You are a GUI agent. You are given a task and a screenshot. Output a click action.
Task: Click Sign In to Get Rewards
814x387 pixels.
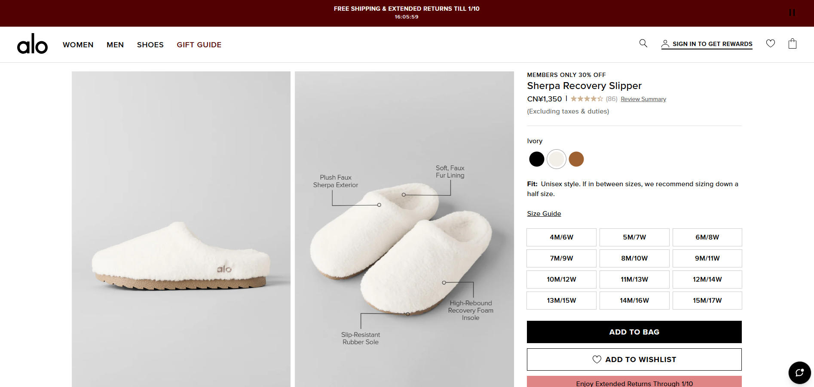707,44
